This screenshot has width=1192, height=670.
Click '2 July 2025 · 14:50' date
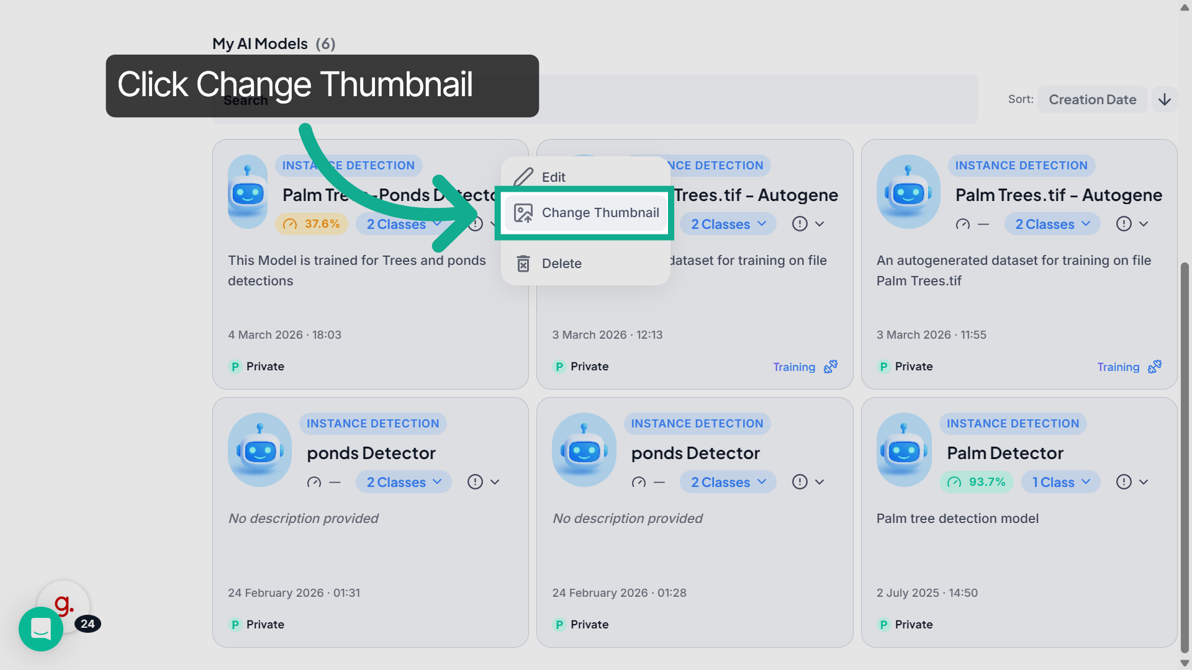coord(927,593)
